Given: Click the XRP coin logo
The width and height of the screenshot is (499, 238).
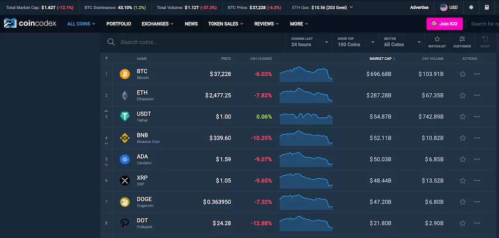Looking at the screenshot, I should [125, 181].
